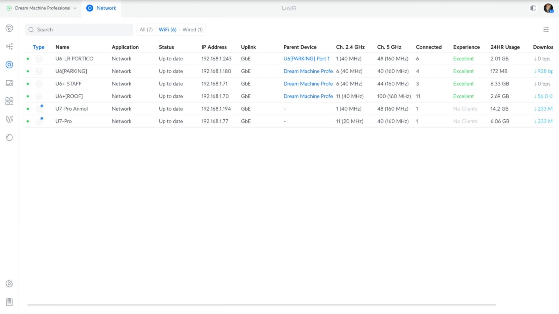Image resolution: width=559 pixels, height=314 pixels.
Task: Sort by the Name column header
Action: click(63, 47)
